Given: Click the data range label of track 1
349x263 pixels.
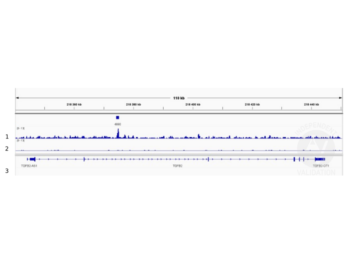Looking at the screenshot, I should pos(21,128).
